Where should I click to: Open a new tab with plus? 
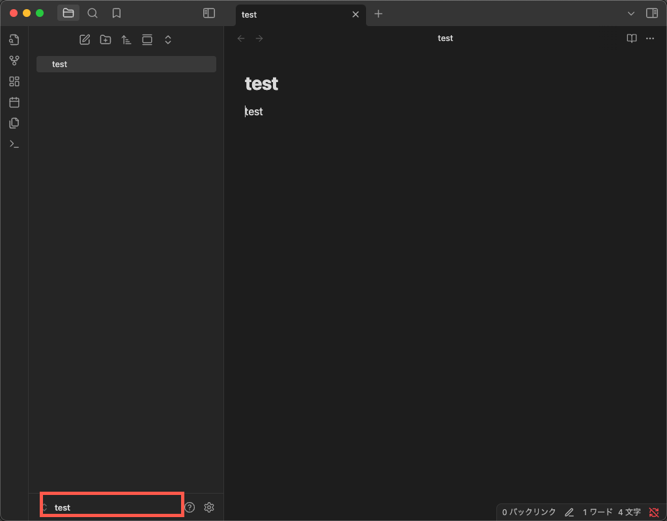pos(378,14)
